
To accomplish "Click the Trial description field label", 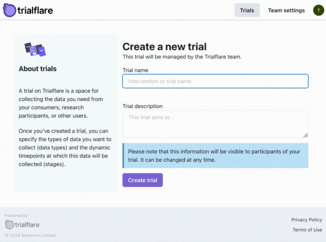I will coord(143,106).
